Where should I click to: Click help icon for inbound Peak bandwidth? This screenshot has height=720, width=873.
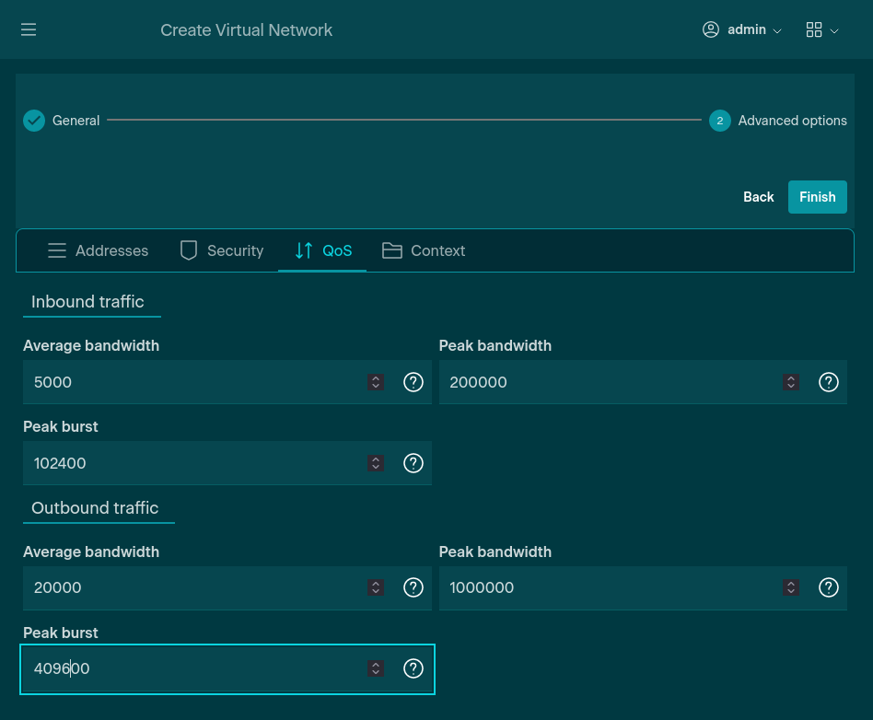tap(829, 382)
